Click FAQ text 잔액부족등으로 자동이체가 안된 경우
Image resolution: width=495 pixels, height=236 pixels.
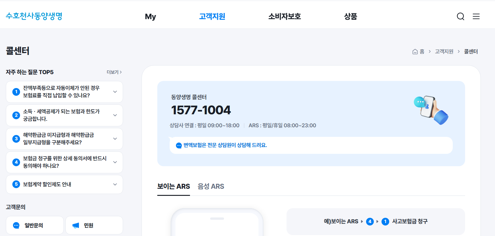tap(61, 88)
